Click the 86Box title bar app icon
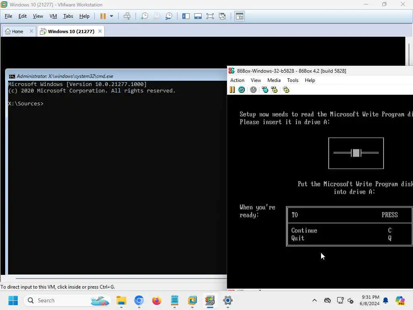The width and height of the screenshot is (413, 310). pyautogui.click(x=232, y=71)
